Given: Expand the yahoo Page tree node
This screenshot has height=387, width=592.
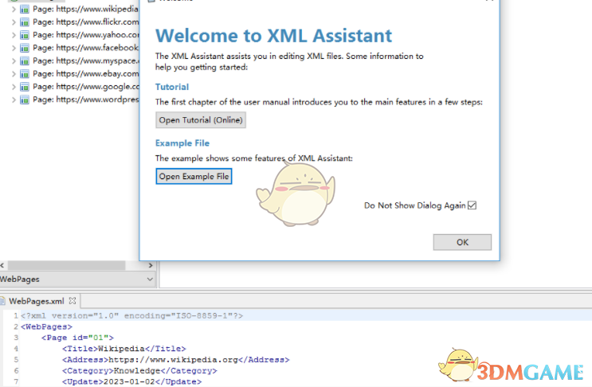Looking at the screenshot, I should [x=14, y=35].
